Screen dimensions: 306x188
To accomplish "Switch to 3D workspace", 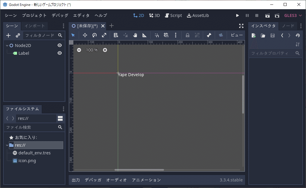I will click(x=154, y=15).
